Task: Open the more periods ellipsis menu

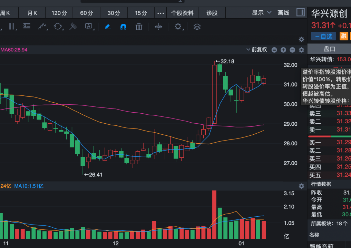Action: pos(160,13)
